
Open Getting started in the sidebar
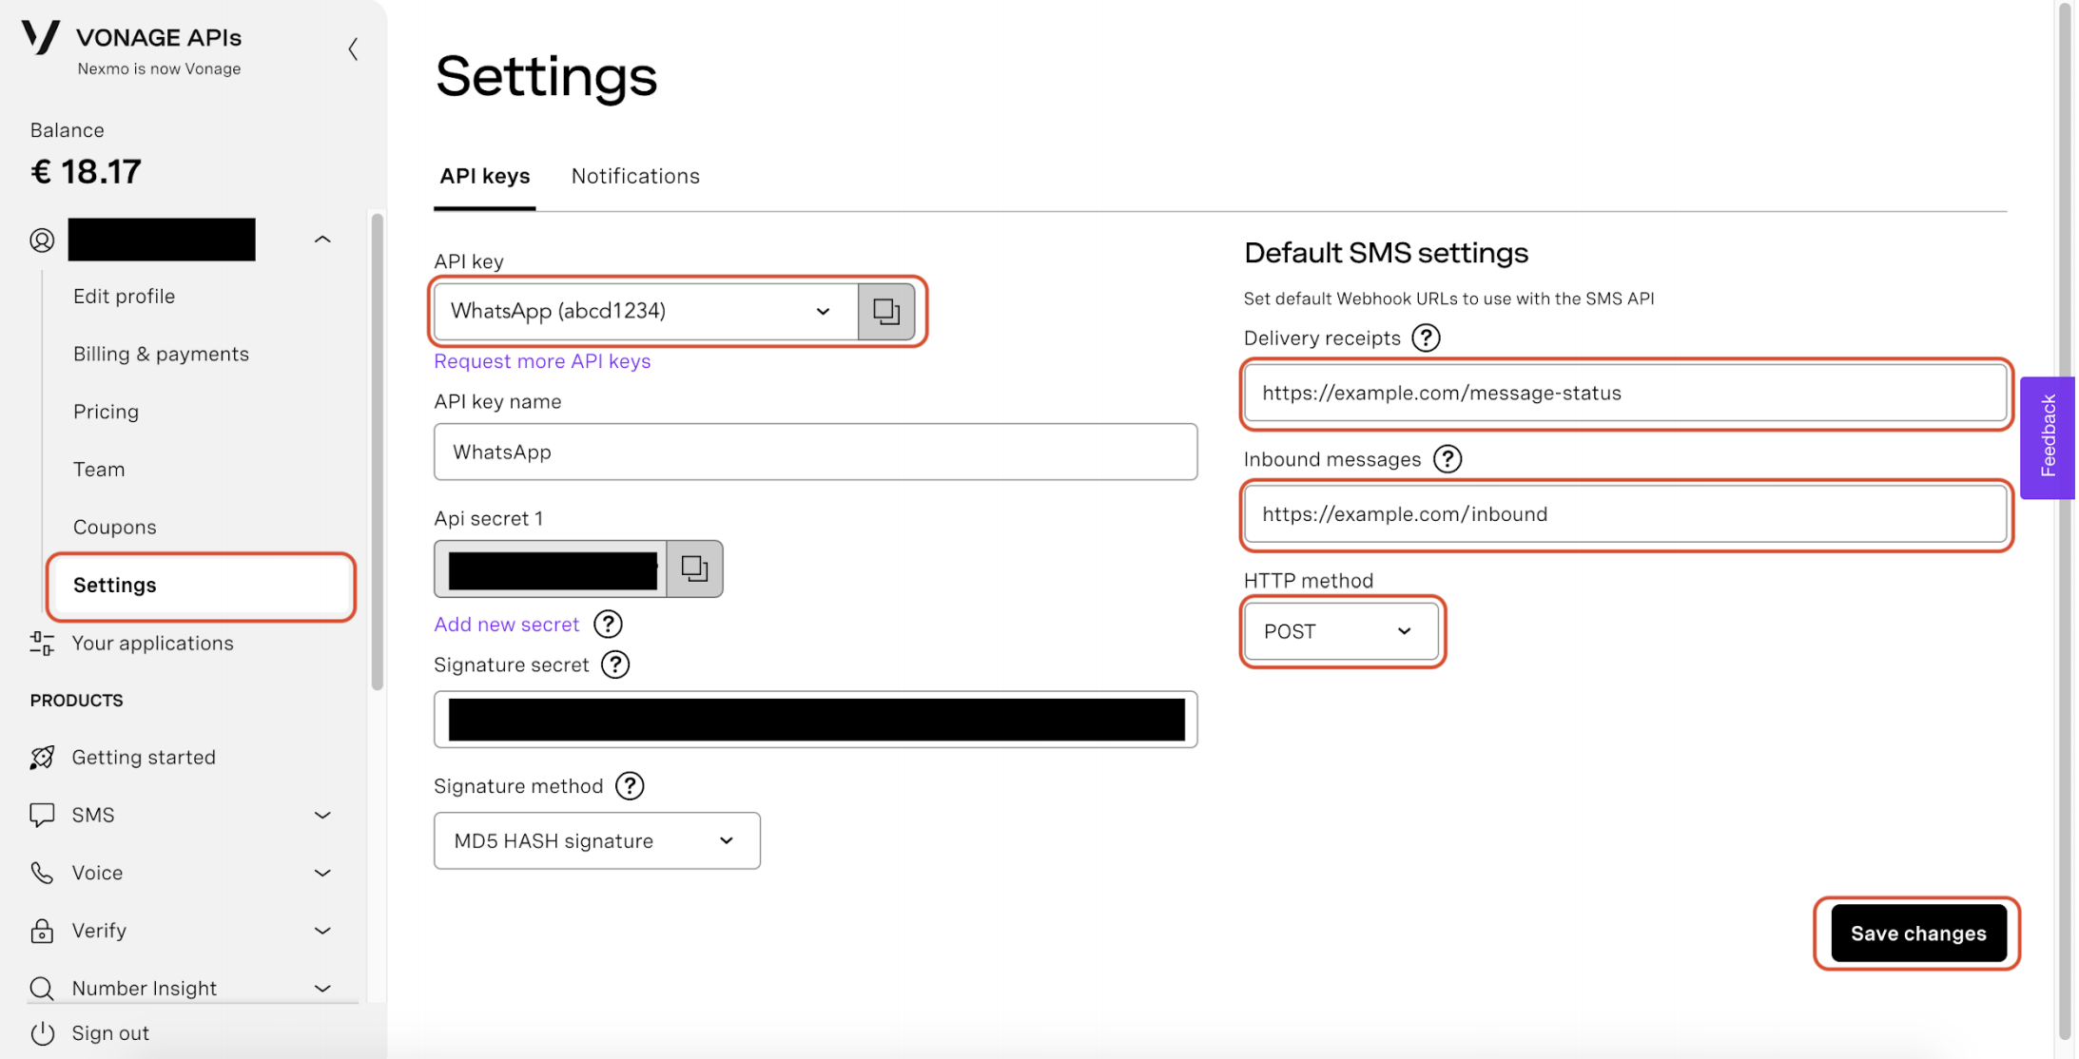click(x=144, y=758)
